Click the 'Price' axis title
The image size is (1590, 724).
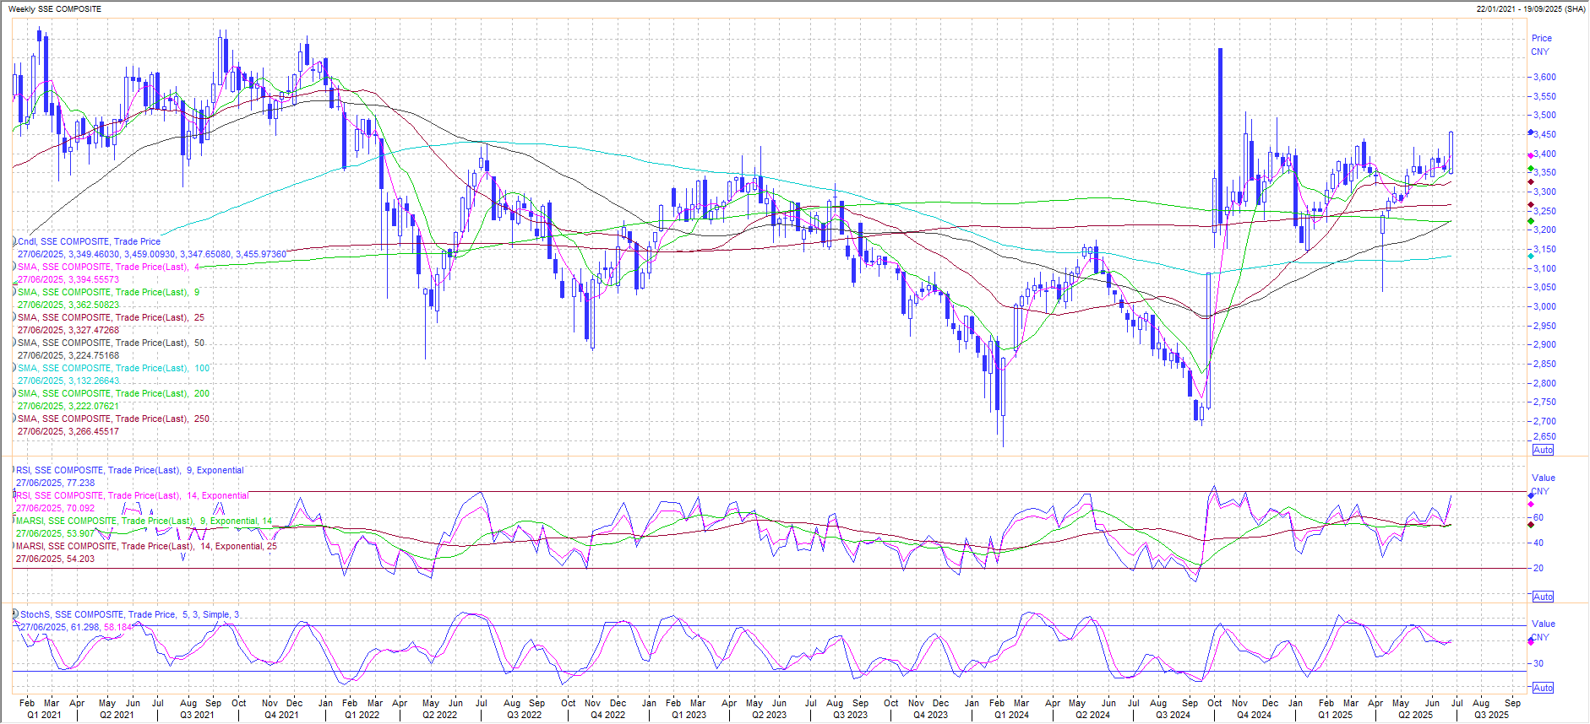click(x=1542, y=38)
